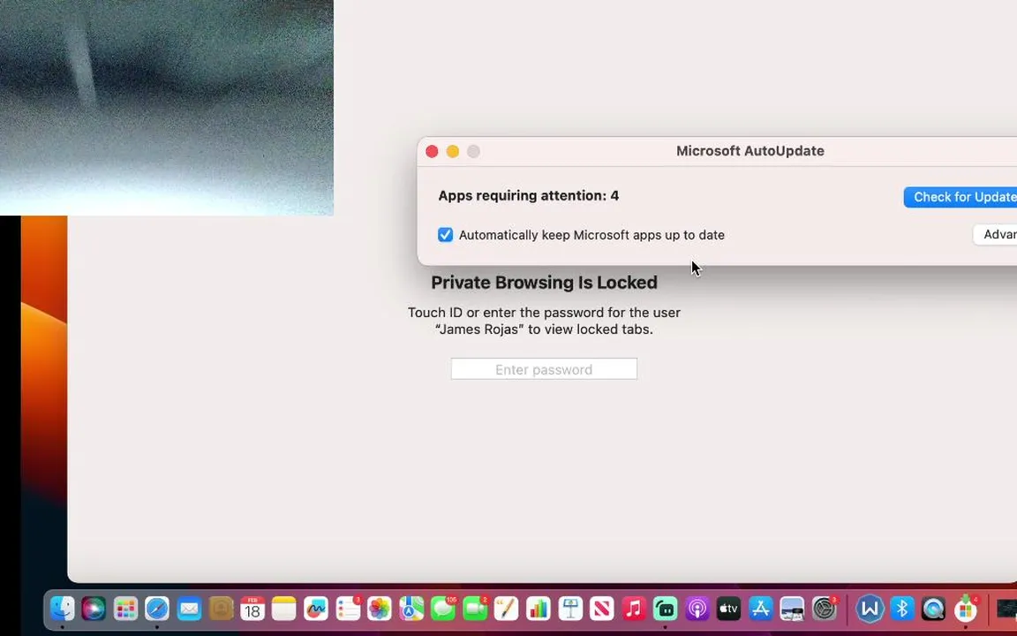The height and width of the screenshot is (636, 1017).
Task: Launch the Notes app
Action: click(284, 609)
